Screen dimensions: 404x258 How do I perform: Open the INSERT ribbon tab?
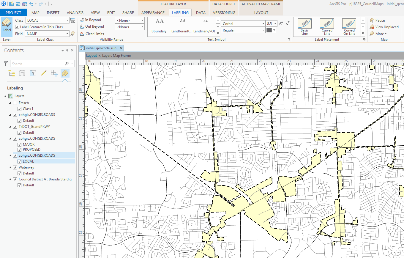(53, 12)
